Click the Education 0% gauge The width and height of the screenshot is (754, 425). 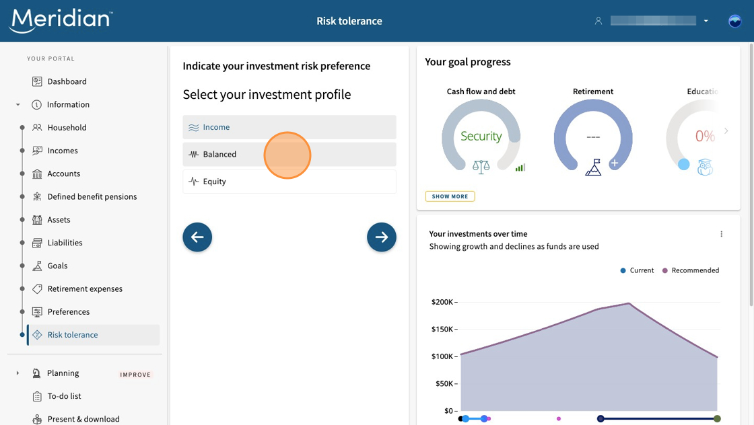[693, 134]
